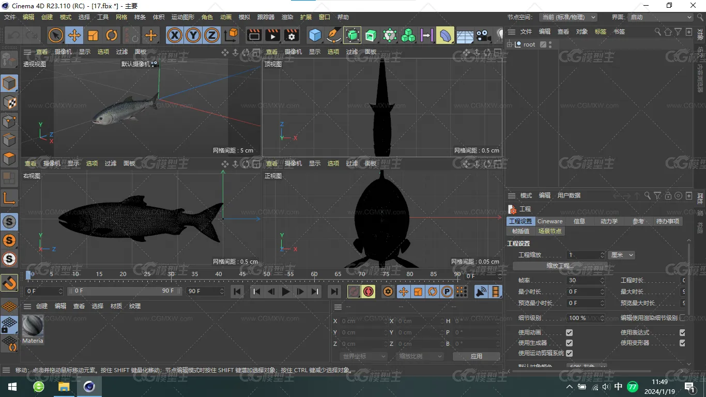
Task: Open the 运动图形 menu
Action: click(183, 17)
